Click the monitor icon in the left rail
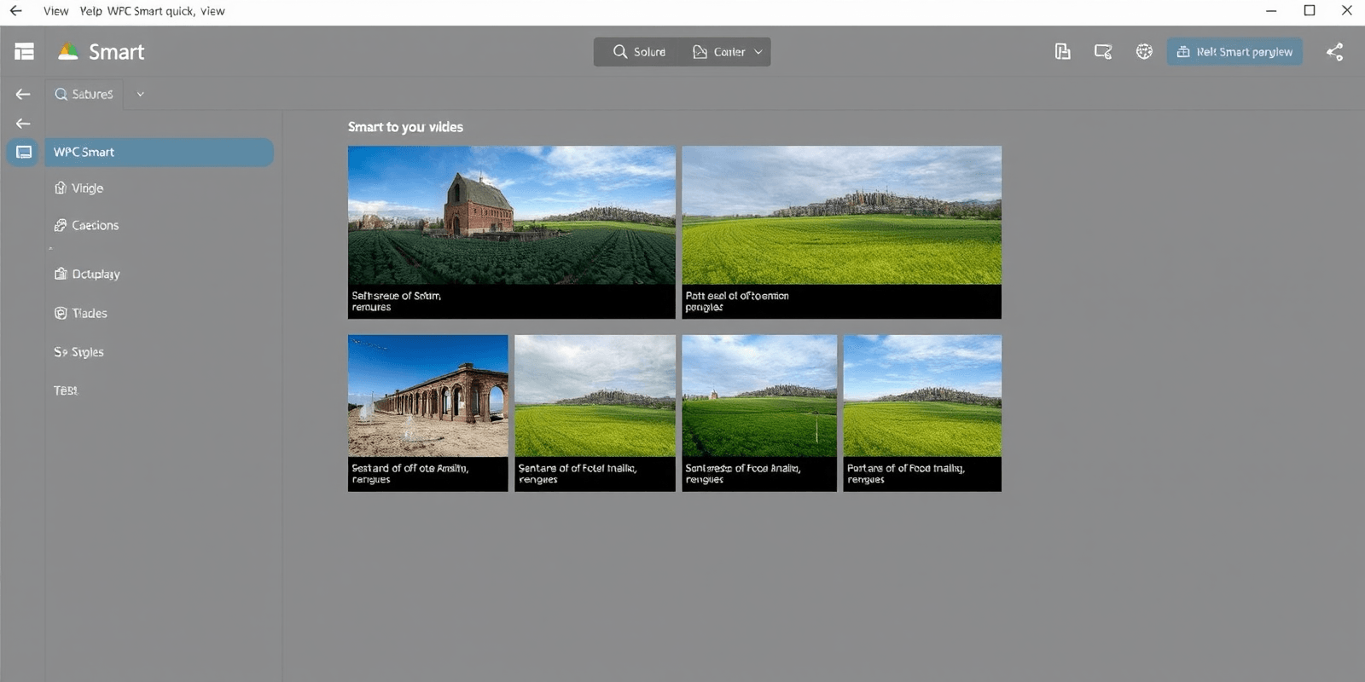This screenshot has width=1365, height=682. click(x=24, y=153)
